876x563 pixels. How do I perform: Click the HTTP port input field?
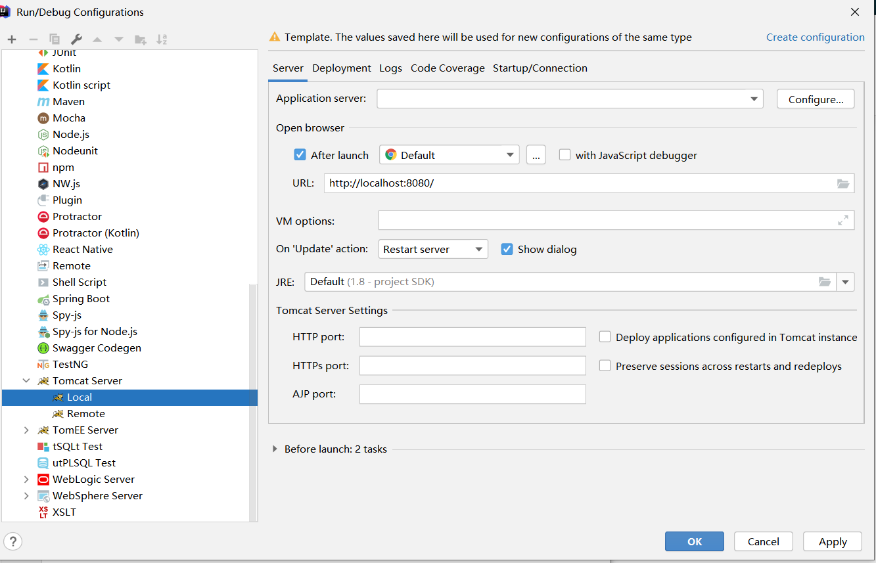[x=473, y=337]
